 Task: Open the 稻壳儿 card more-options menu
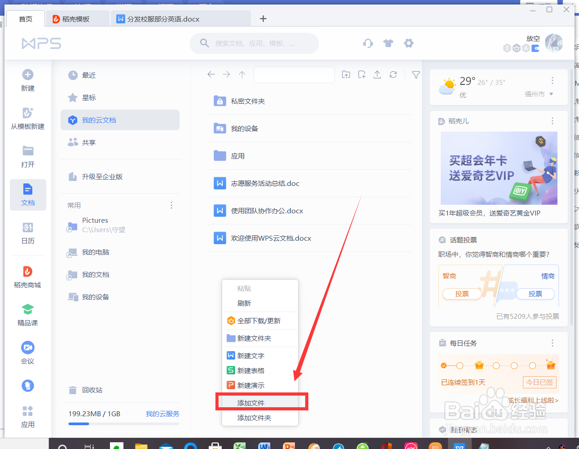pyautogui.click(x=552, y=121)
